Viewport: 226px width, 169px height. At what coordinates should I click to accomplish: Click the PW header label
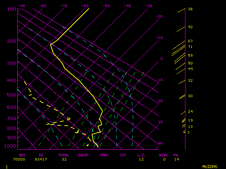click(x=176, y=155)
